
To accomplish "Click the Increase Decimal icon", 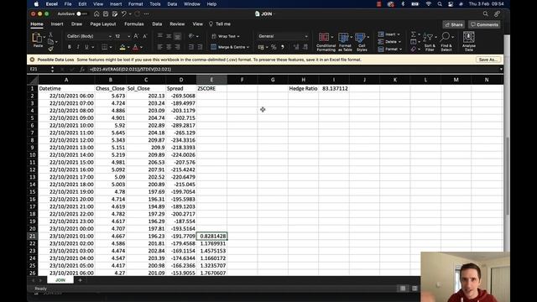I will [296, 47].
